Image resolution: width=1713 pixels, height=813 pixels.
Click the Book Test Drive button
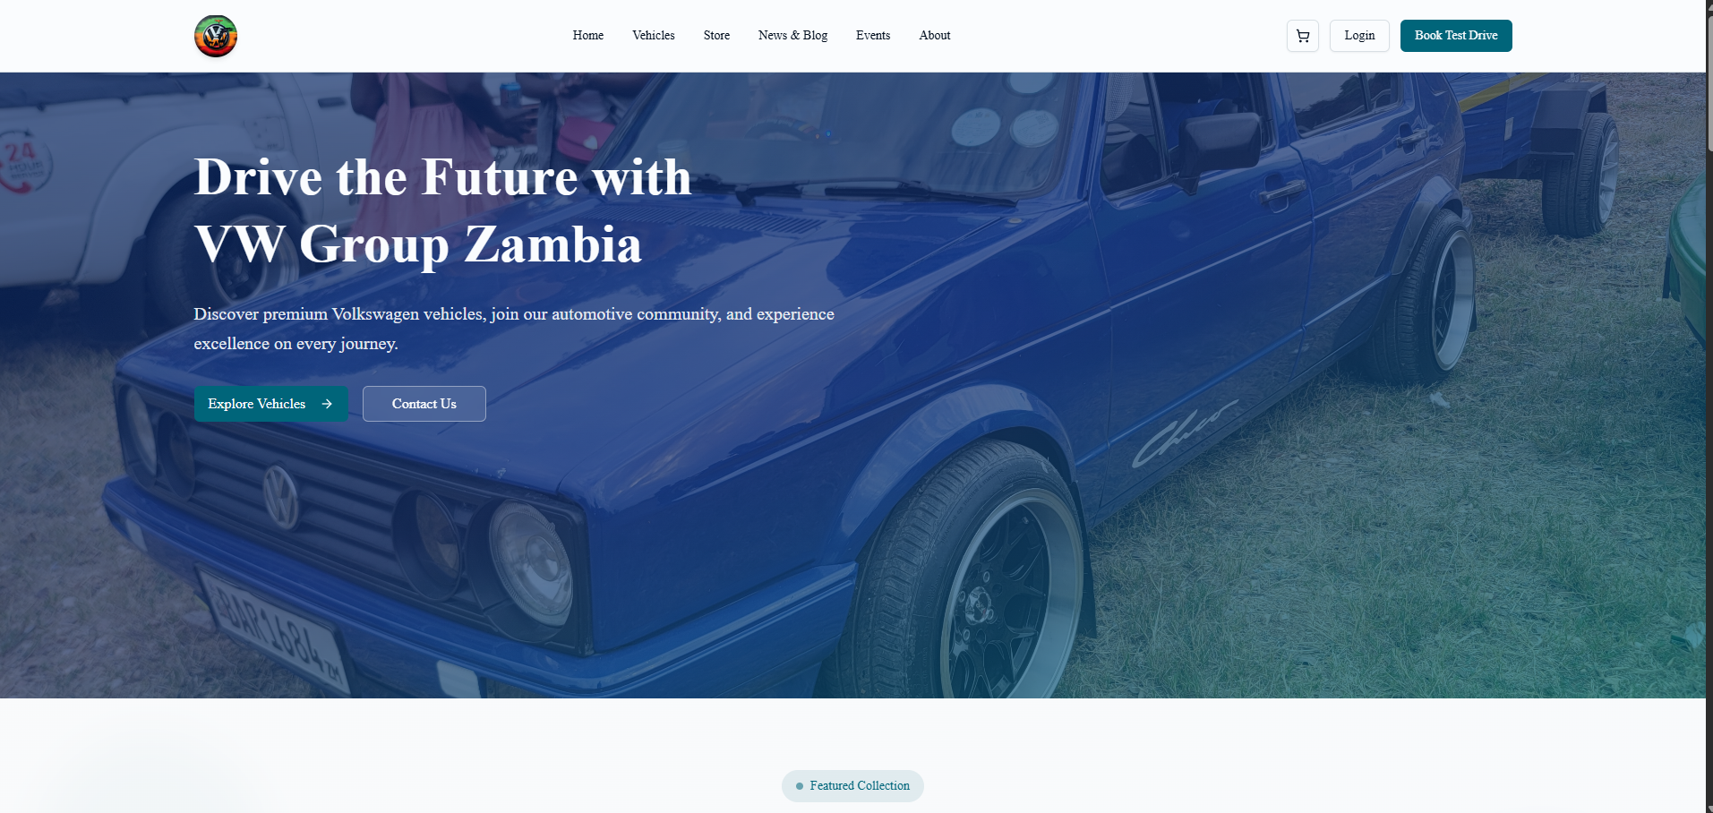(1456, 36)
